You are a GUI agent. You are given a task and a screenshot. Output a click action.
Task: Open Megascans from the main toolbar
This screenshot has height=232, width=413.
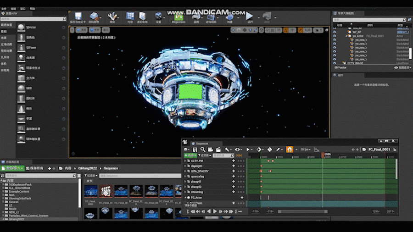tap(179, 17)
